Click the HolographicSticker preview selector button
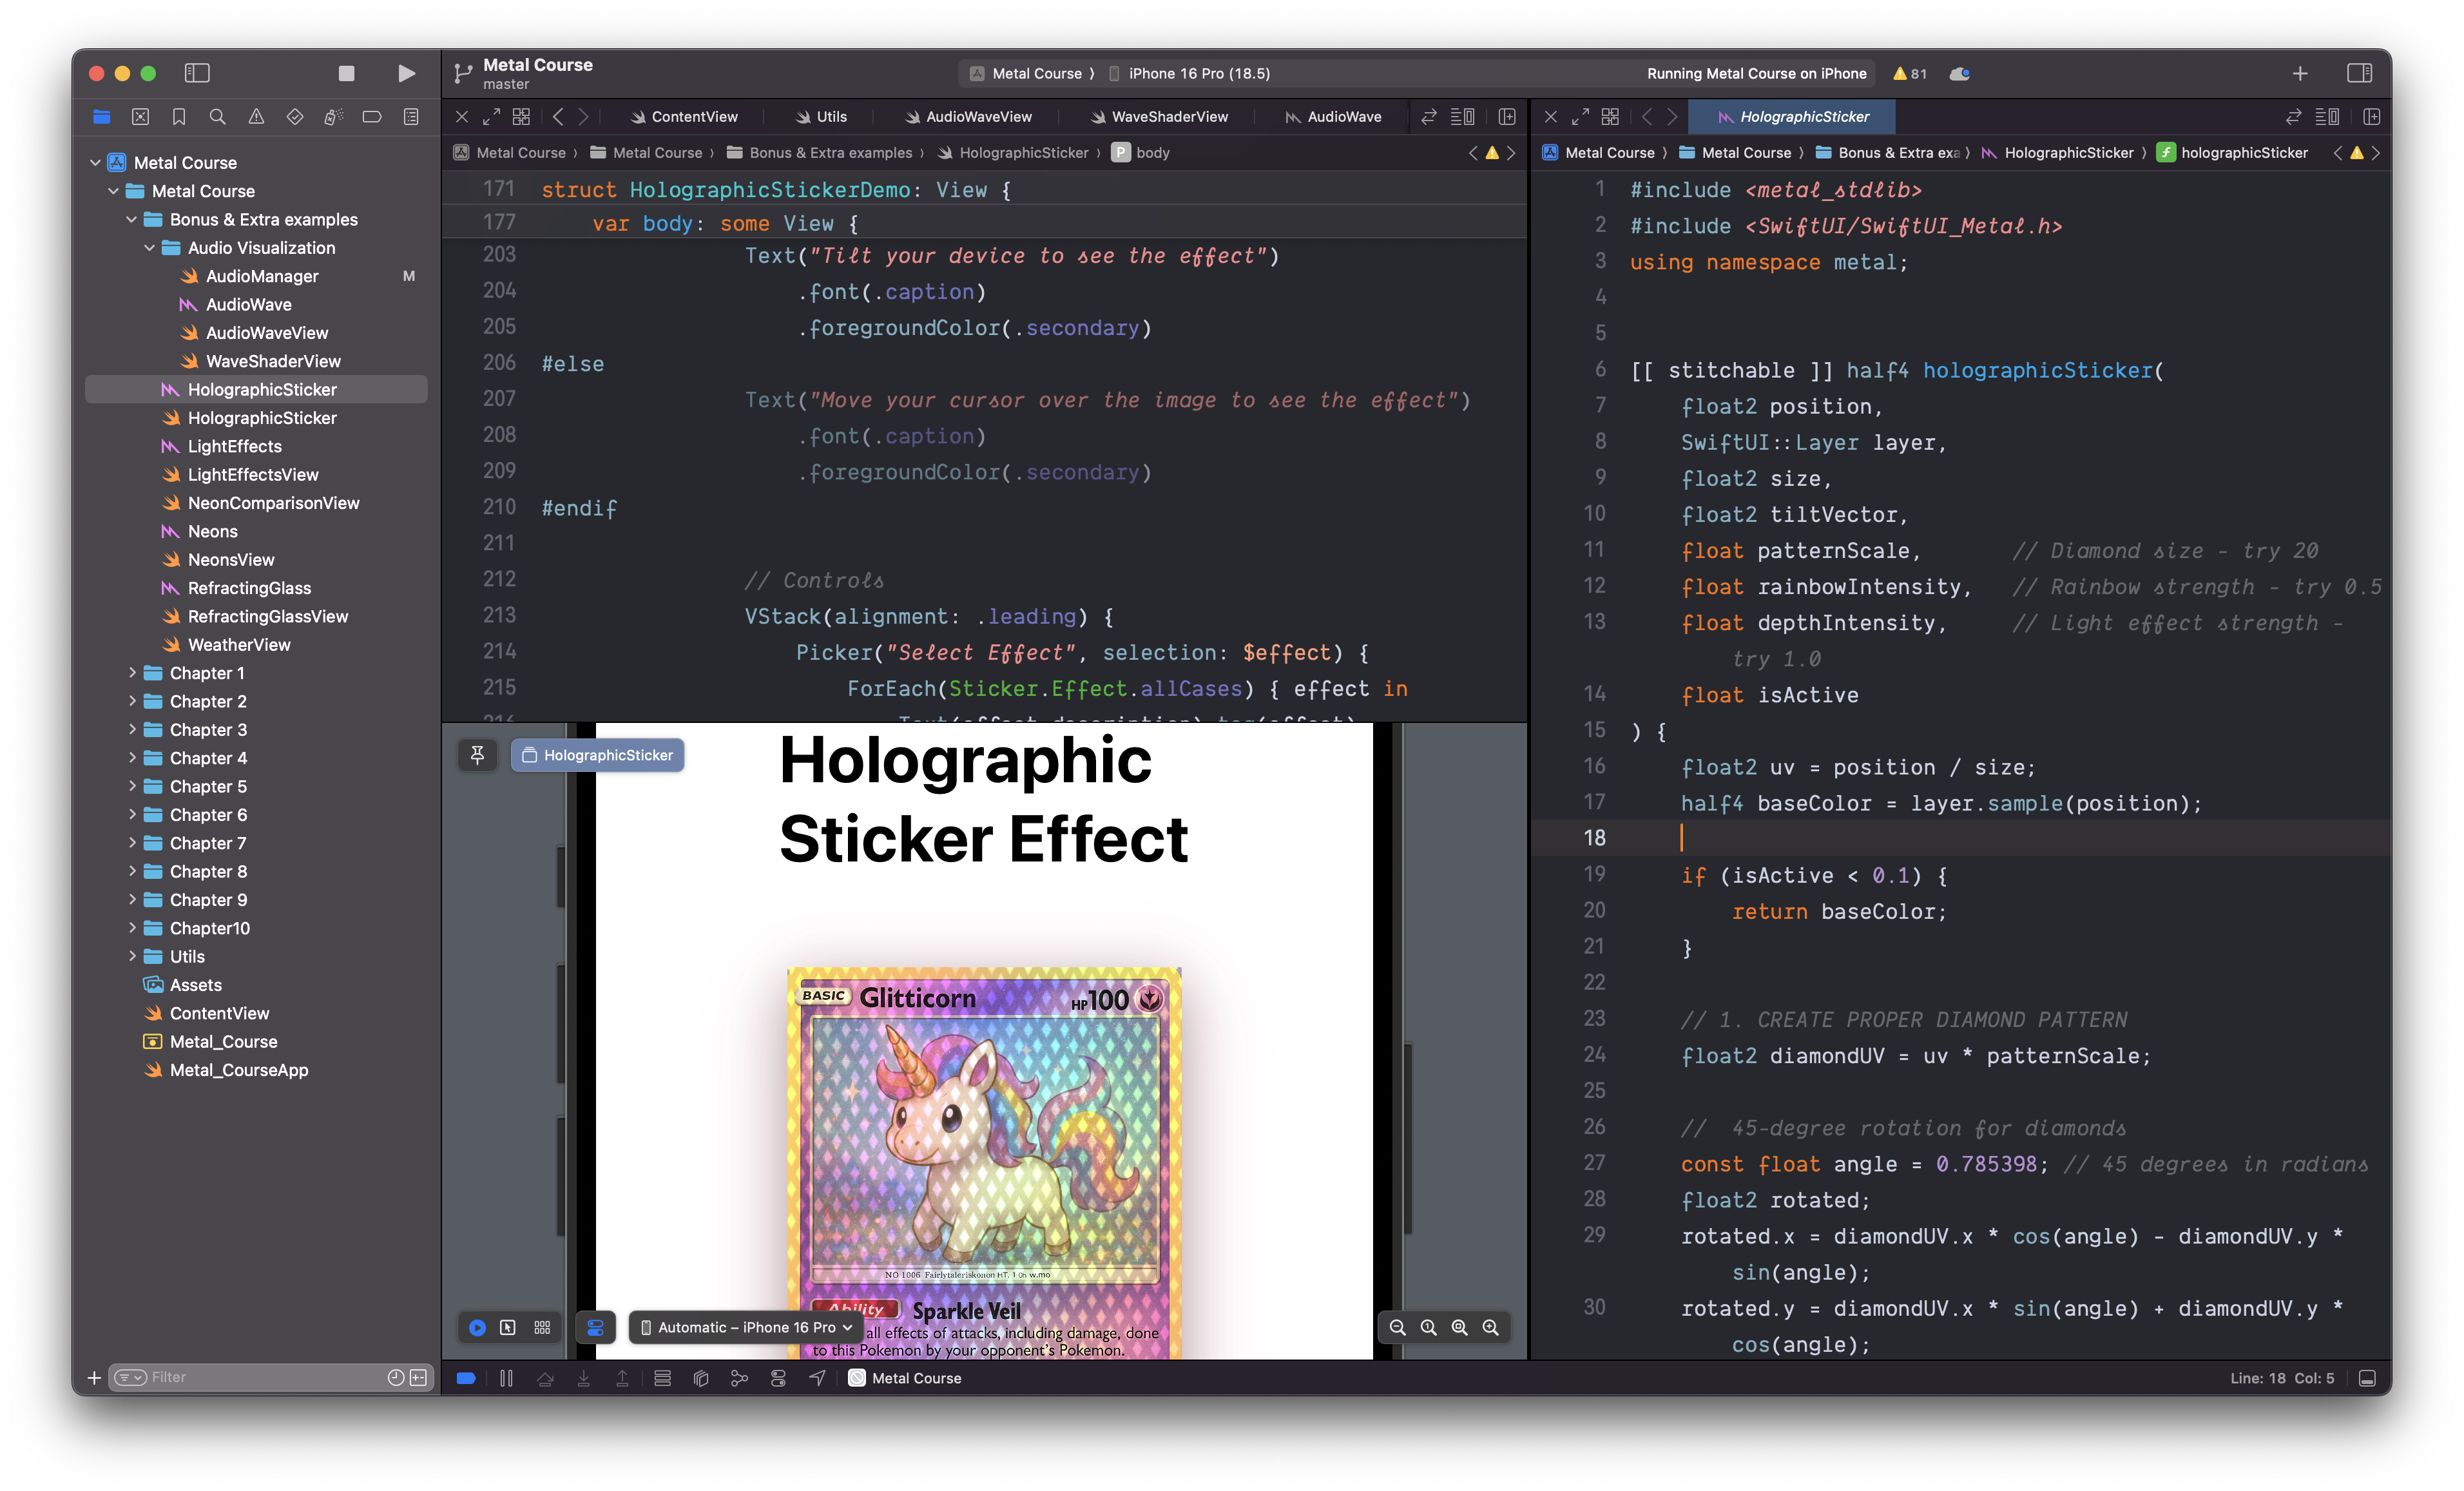The image size is (2464, 1491). [x=598, y=755]
